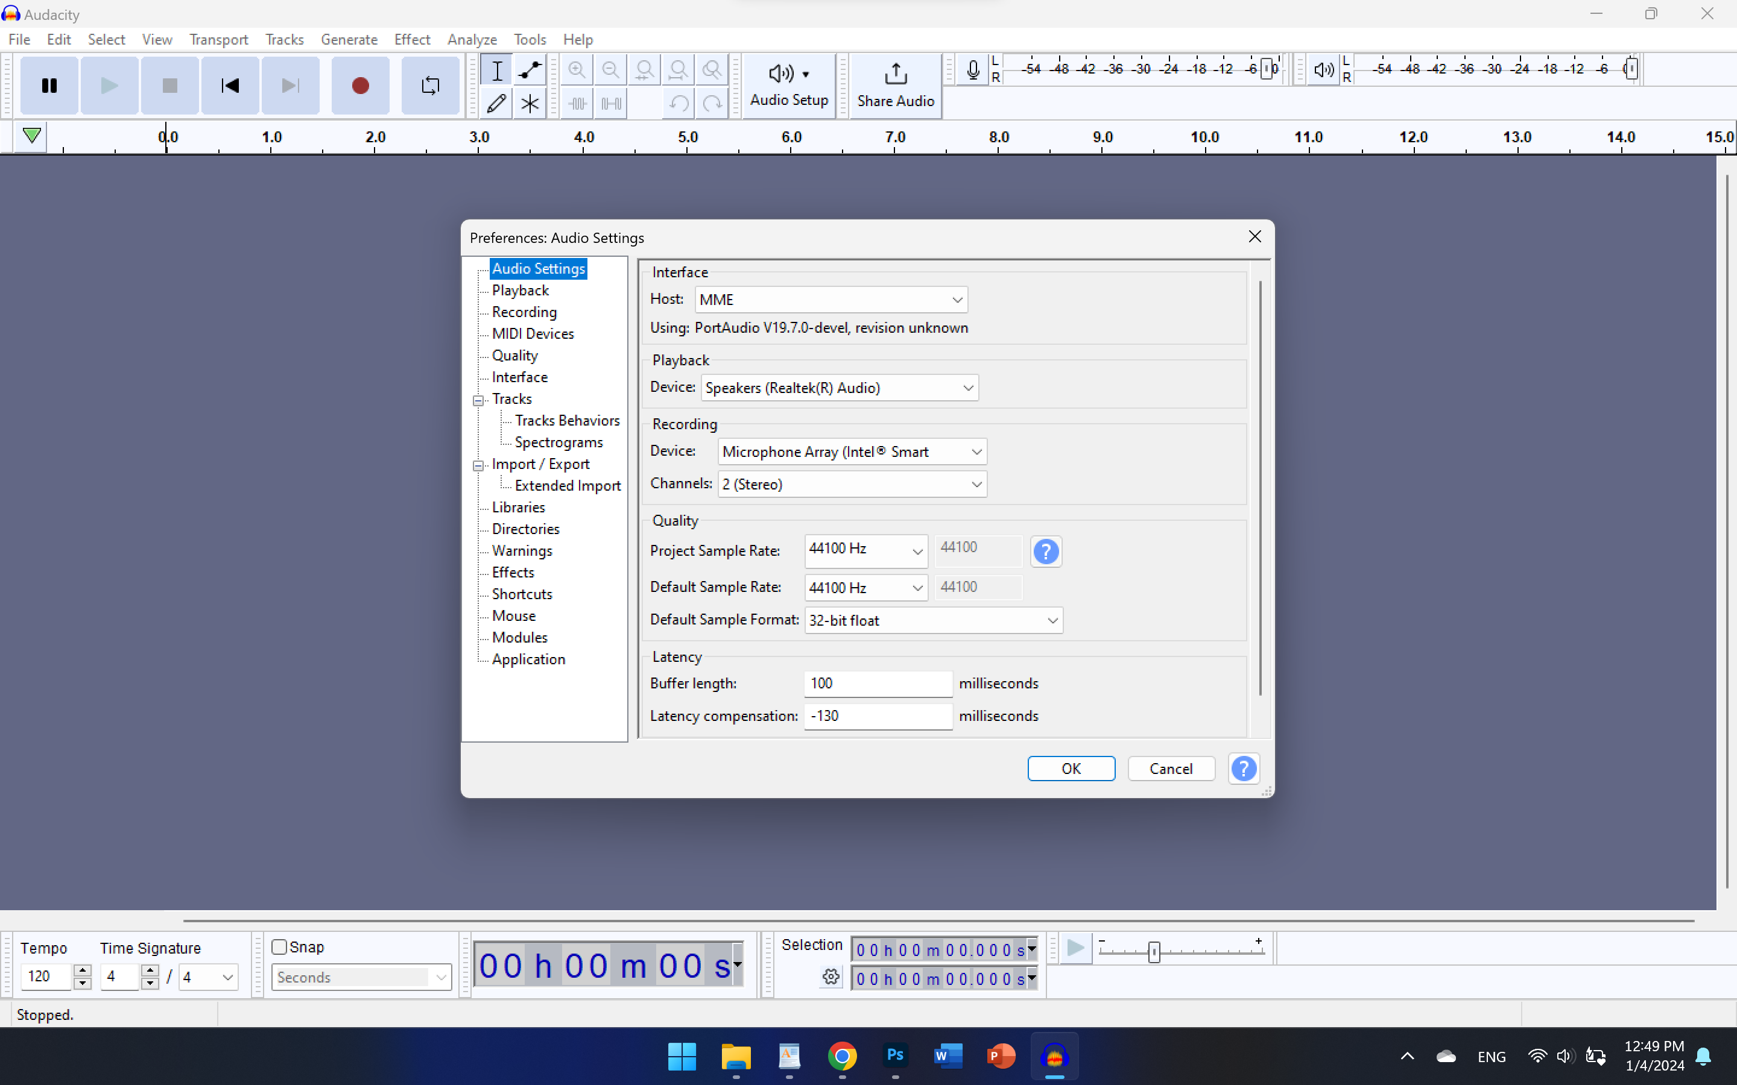
Task: Choose the Multi-tool asterisk icon
Action: (x=530, y=103)
